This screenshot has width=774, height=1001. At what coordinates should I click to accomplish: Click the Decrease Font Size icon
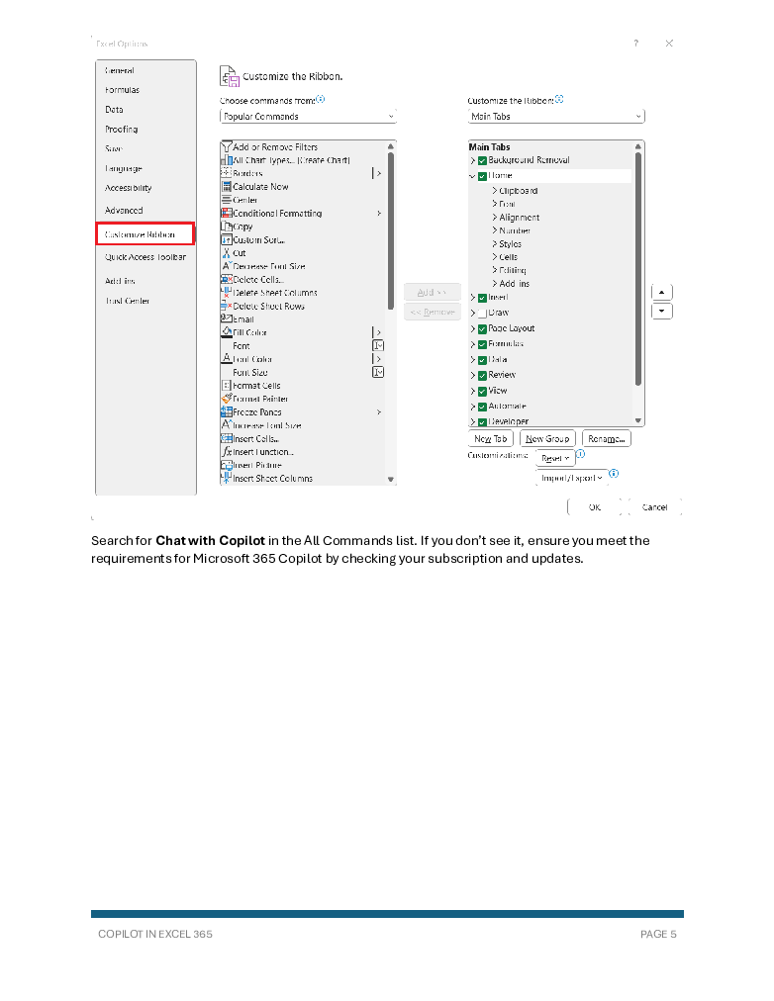tap(226, 266)
